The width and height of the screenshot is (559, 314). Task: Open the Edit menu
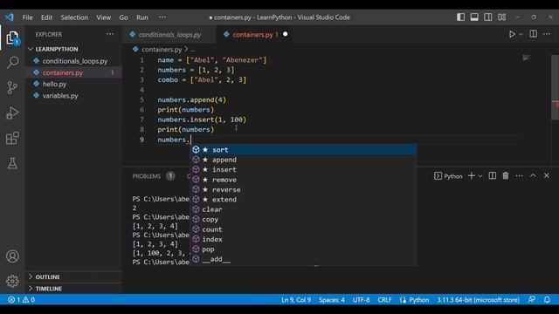coord(46,17)
